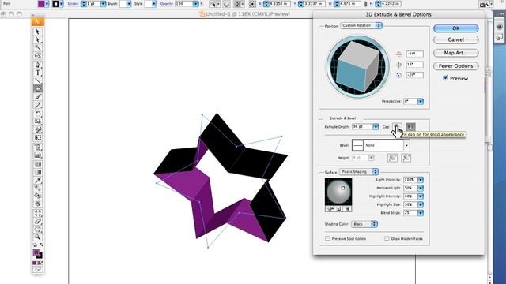Click fill color box in Tools panel
This screenshot has width=506, height=284.
36,252
